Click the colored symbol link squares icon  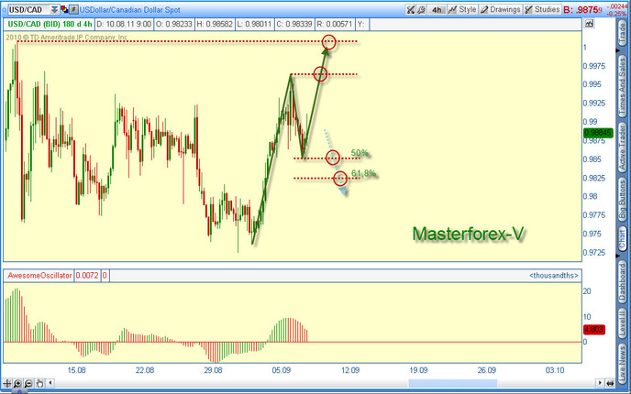tap(64, 9)
